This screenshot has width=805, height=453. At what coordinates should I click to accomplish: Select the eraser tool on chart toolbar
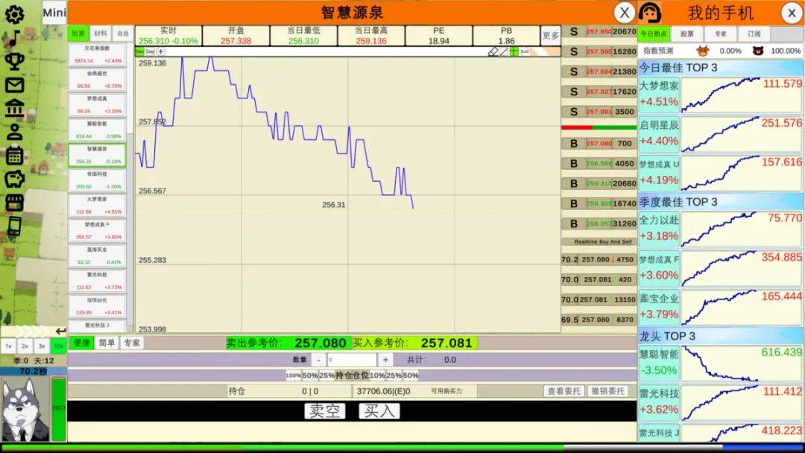click(x=493, y=51)
